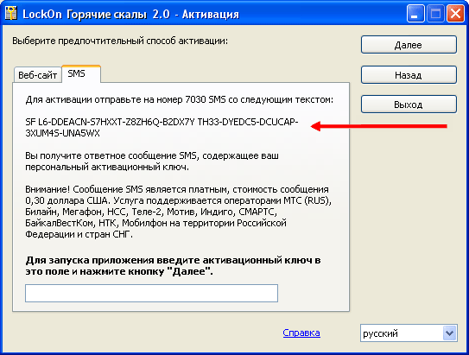Exit using the Выход button
This screenshot has height=355, width=469.
coord(409,105)
